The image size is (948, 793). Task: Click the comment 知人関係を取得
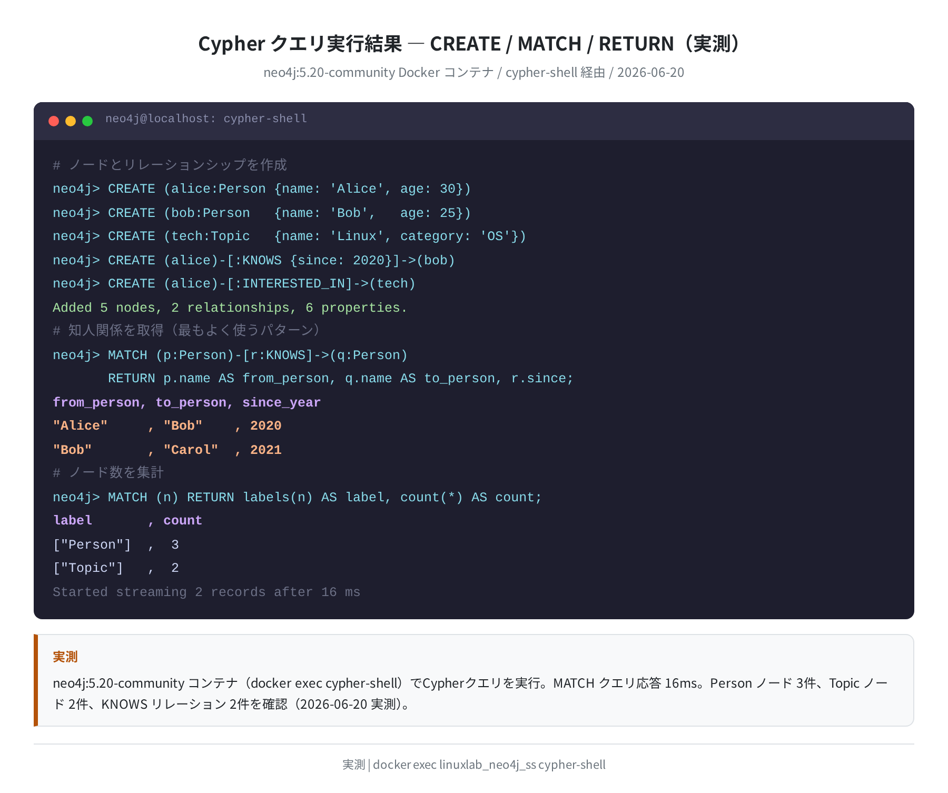(x=187, y=330)
